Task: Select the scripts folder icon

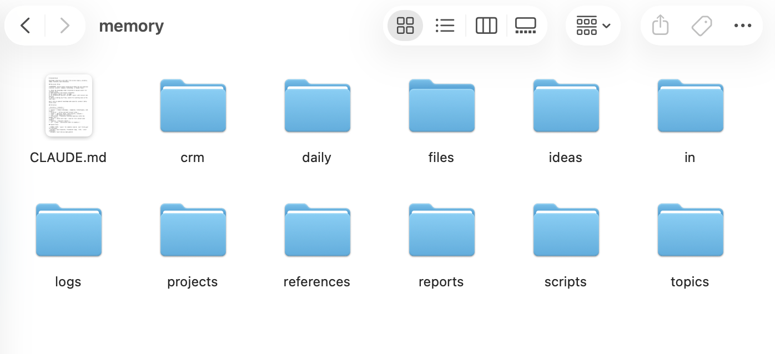Action: (566, 230)
